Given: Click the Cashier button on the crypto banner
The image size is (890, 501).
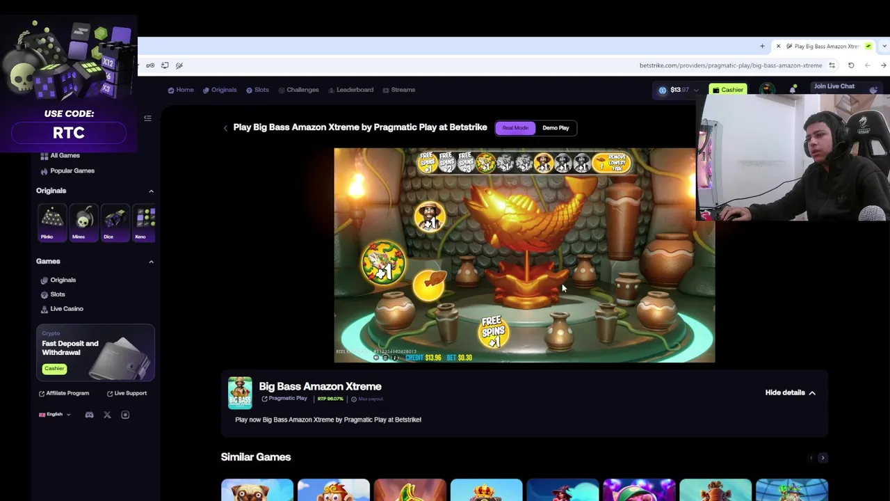Looking at the screenshot, I should [x=54, y=369].
